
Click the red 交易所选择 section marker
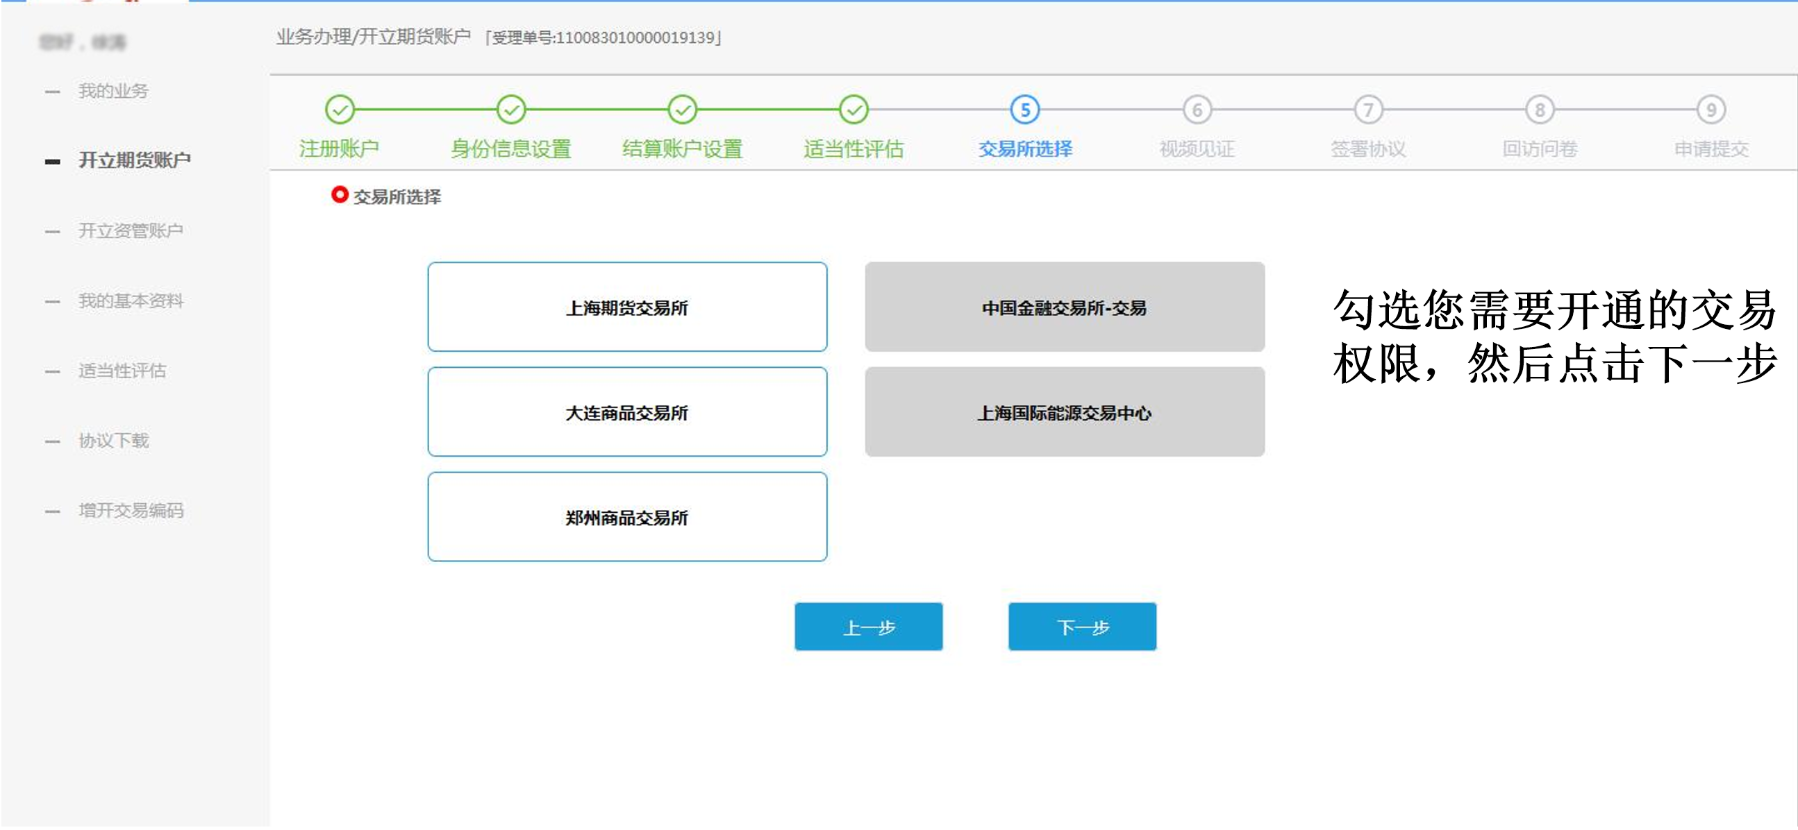[339, 194]
